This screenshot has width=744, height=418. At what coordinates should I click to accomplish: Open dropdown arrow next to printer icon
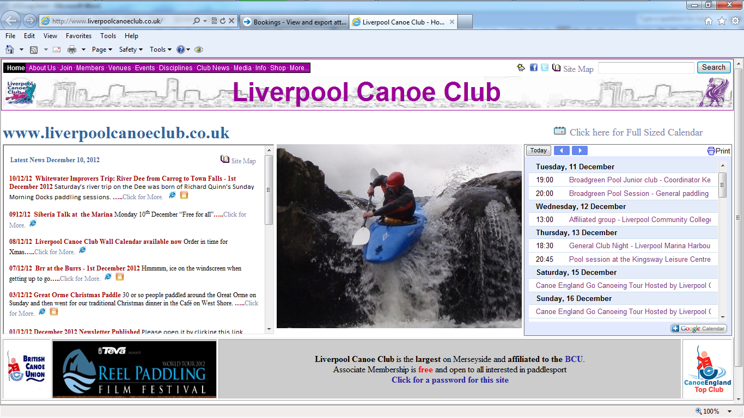[x=83, y=50]
